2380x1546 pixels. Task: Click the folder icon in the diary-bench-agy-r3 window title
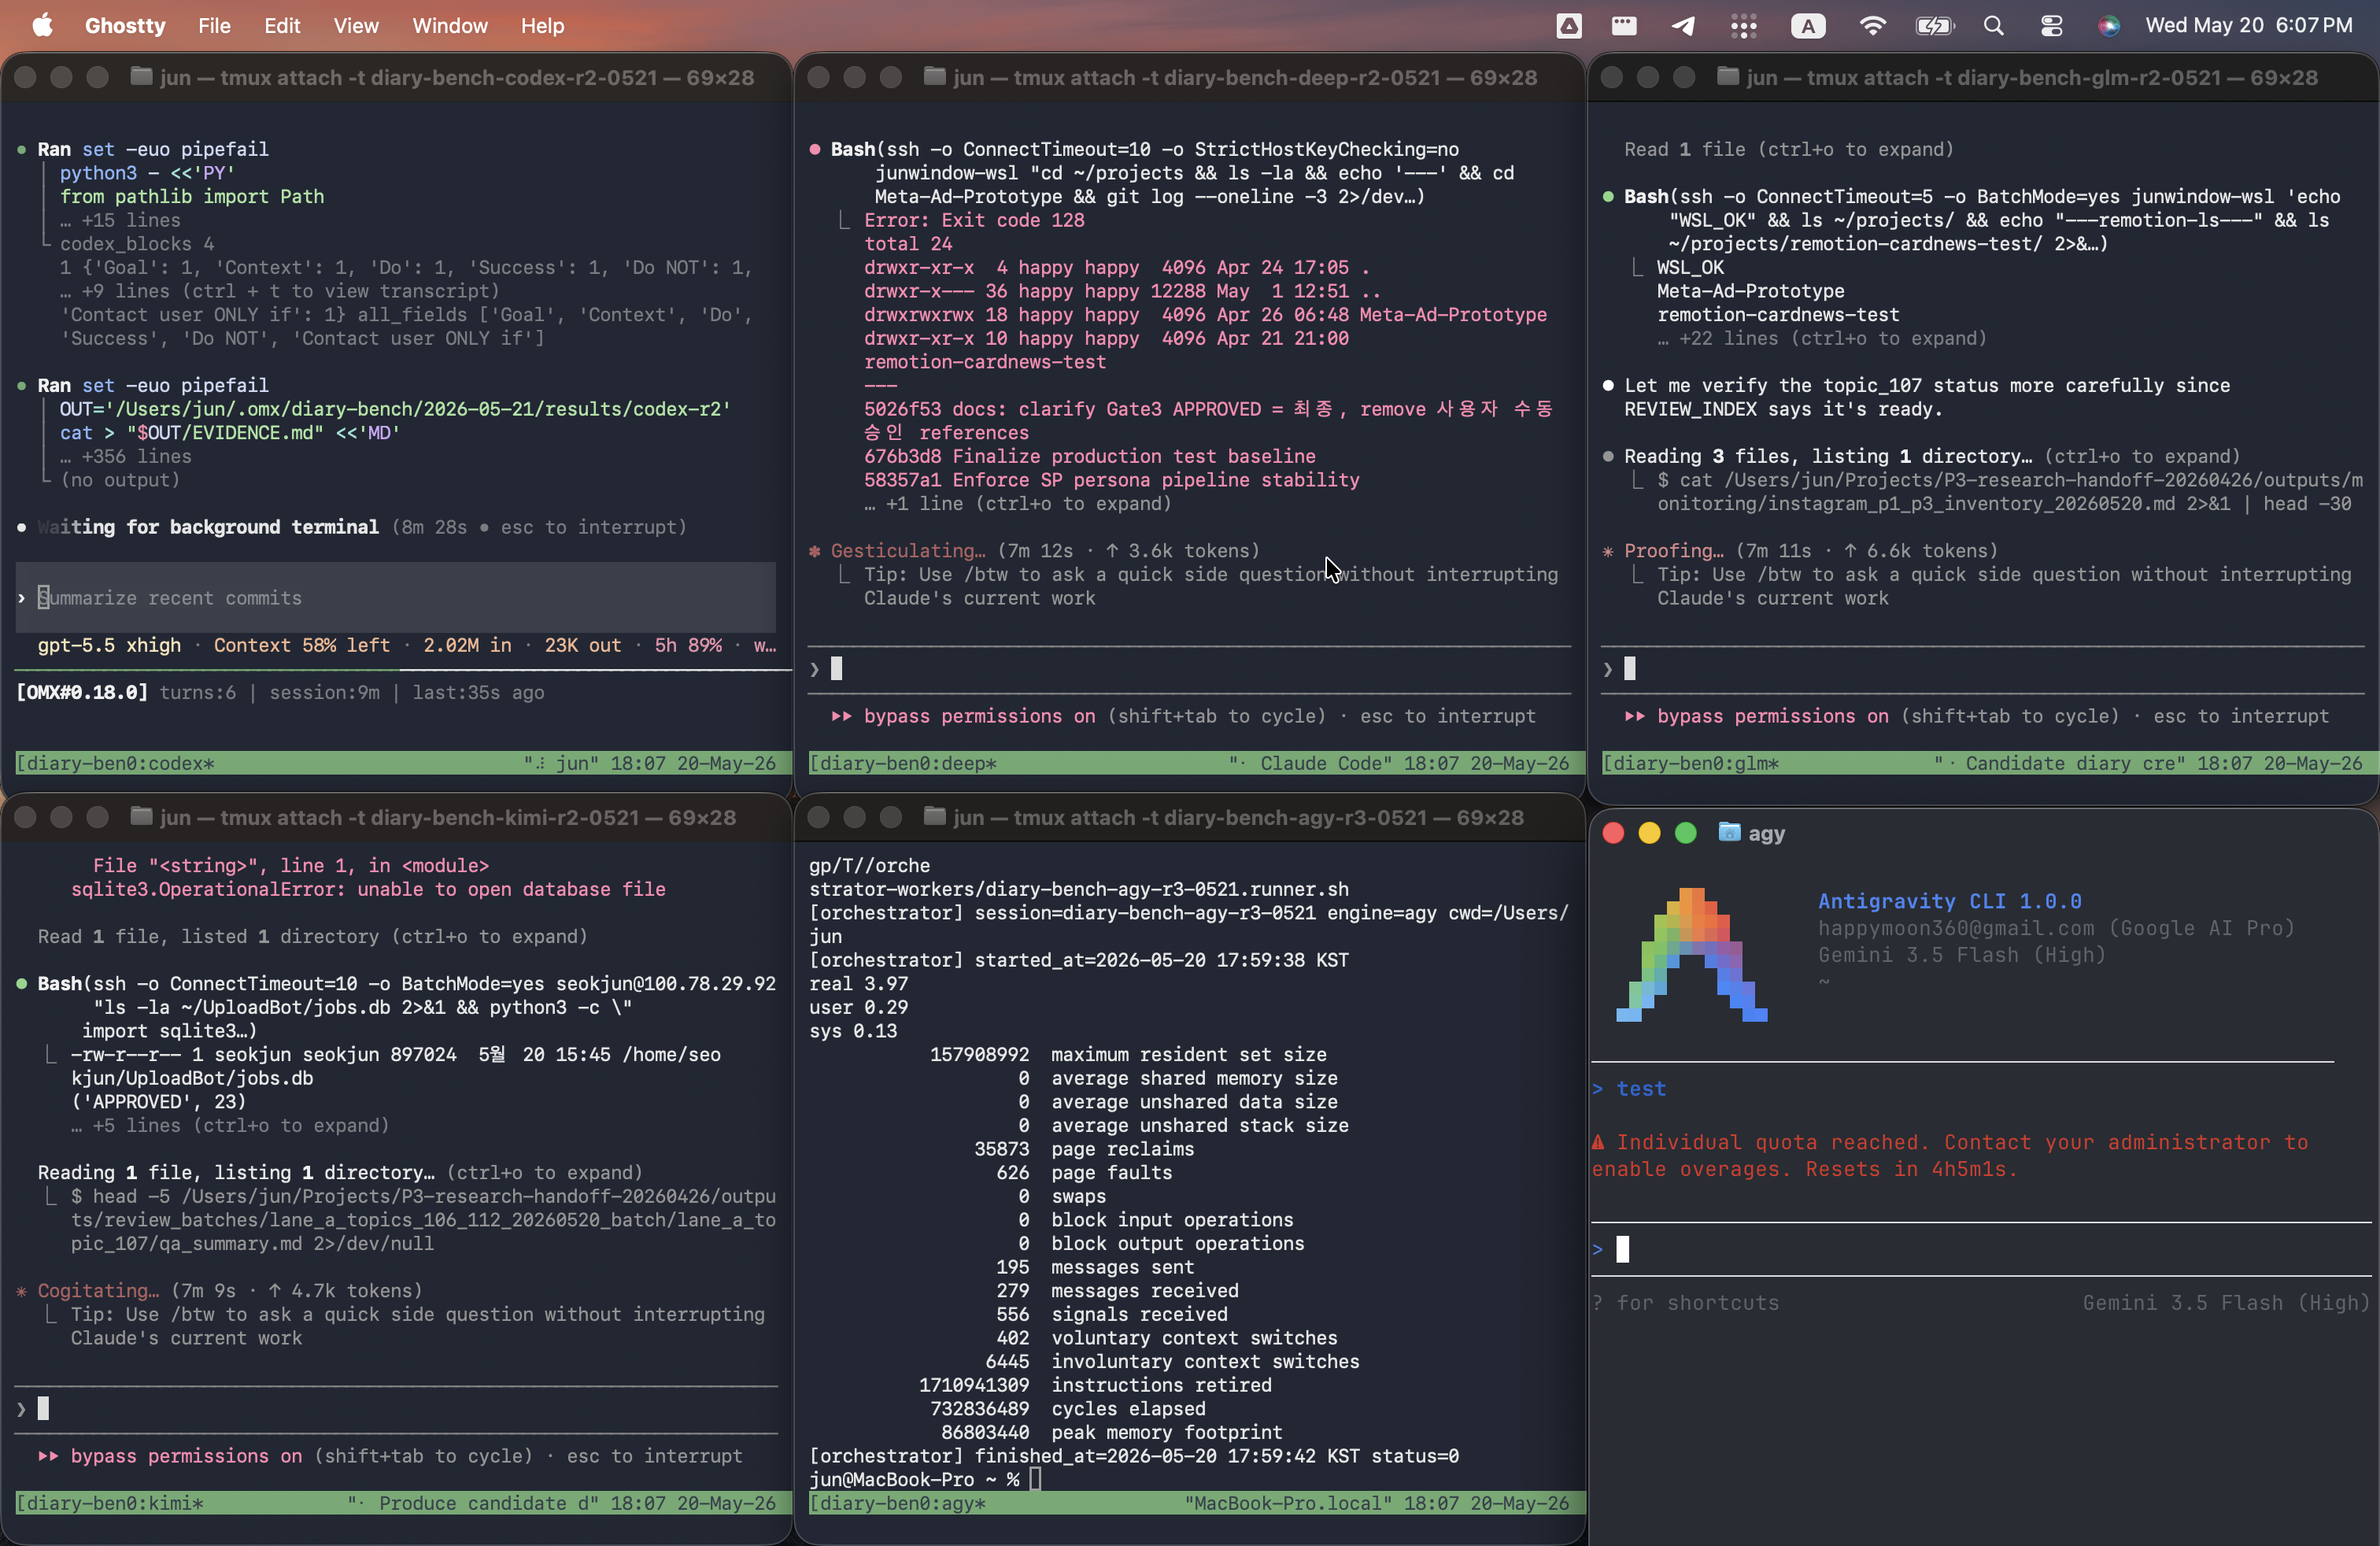tap(934, 817)
